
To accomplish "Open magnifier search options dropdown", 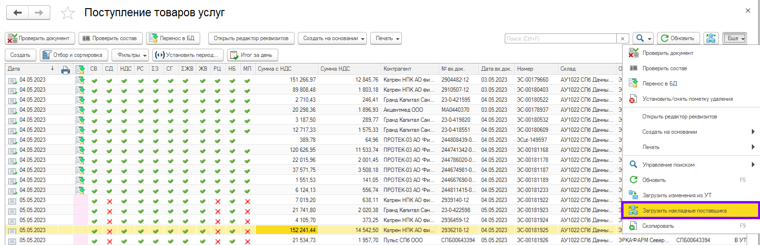I will click(x=643, y=38).
